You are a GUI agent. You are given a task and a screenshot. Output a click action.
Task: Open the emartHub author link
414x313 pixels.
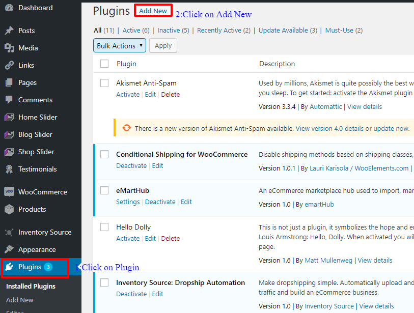tap(319, 204)
